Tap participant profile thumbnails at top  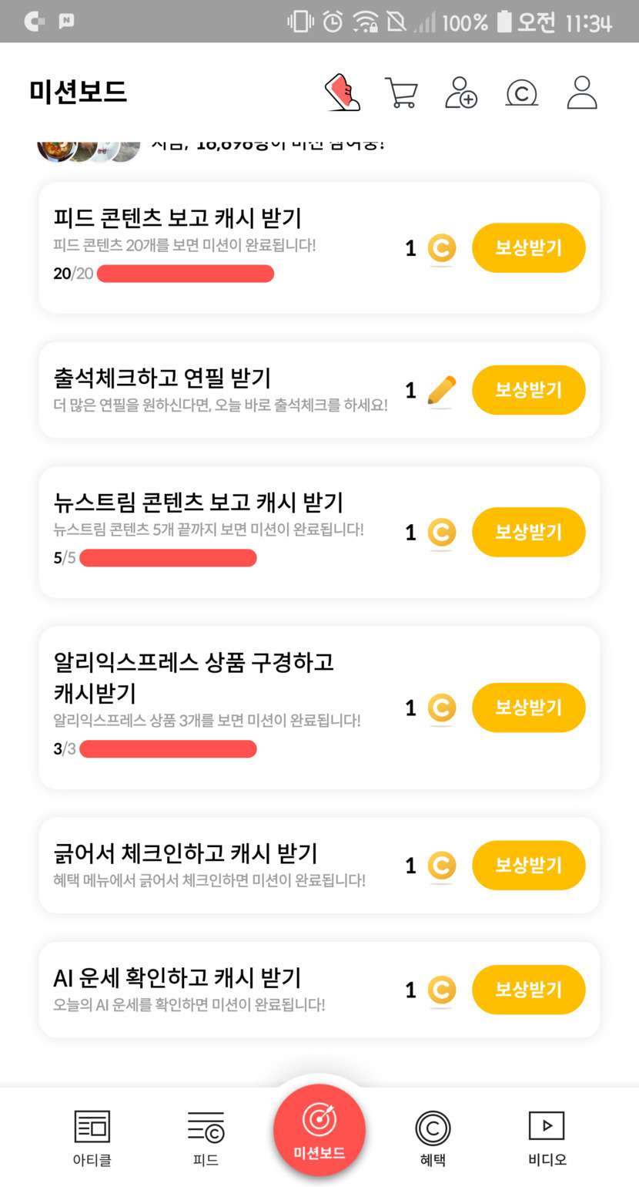click(x=89, y=150)
